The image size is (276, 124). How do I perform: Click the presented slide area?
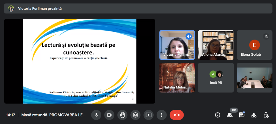tap(80, 61)
